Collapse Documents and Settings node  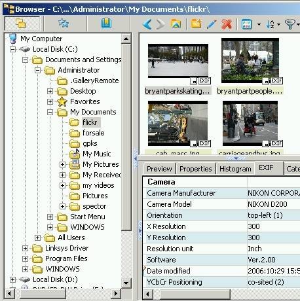tap(25, 60)
